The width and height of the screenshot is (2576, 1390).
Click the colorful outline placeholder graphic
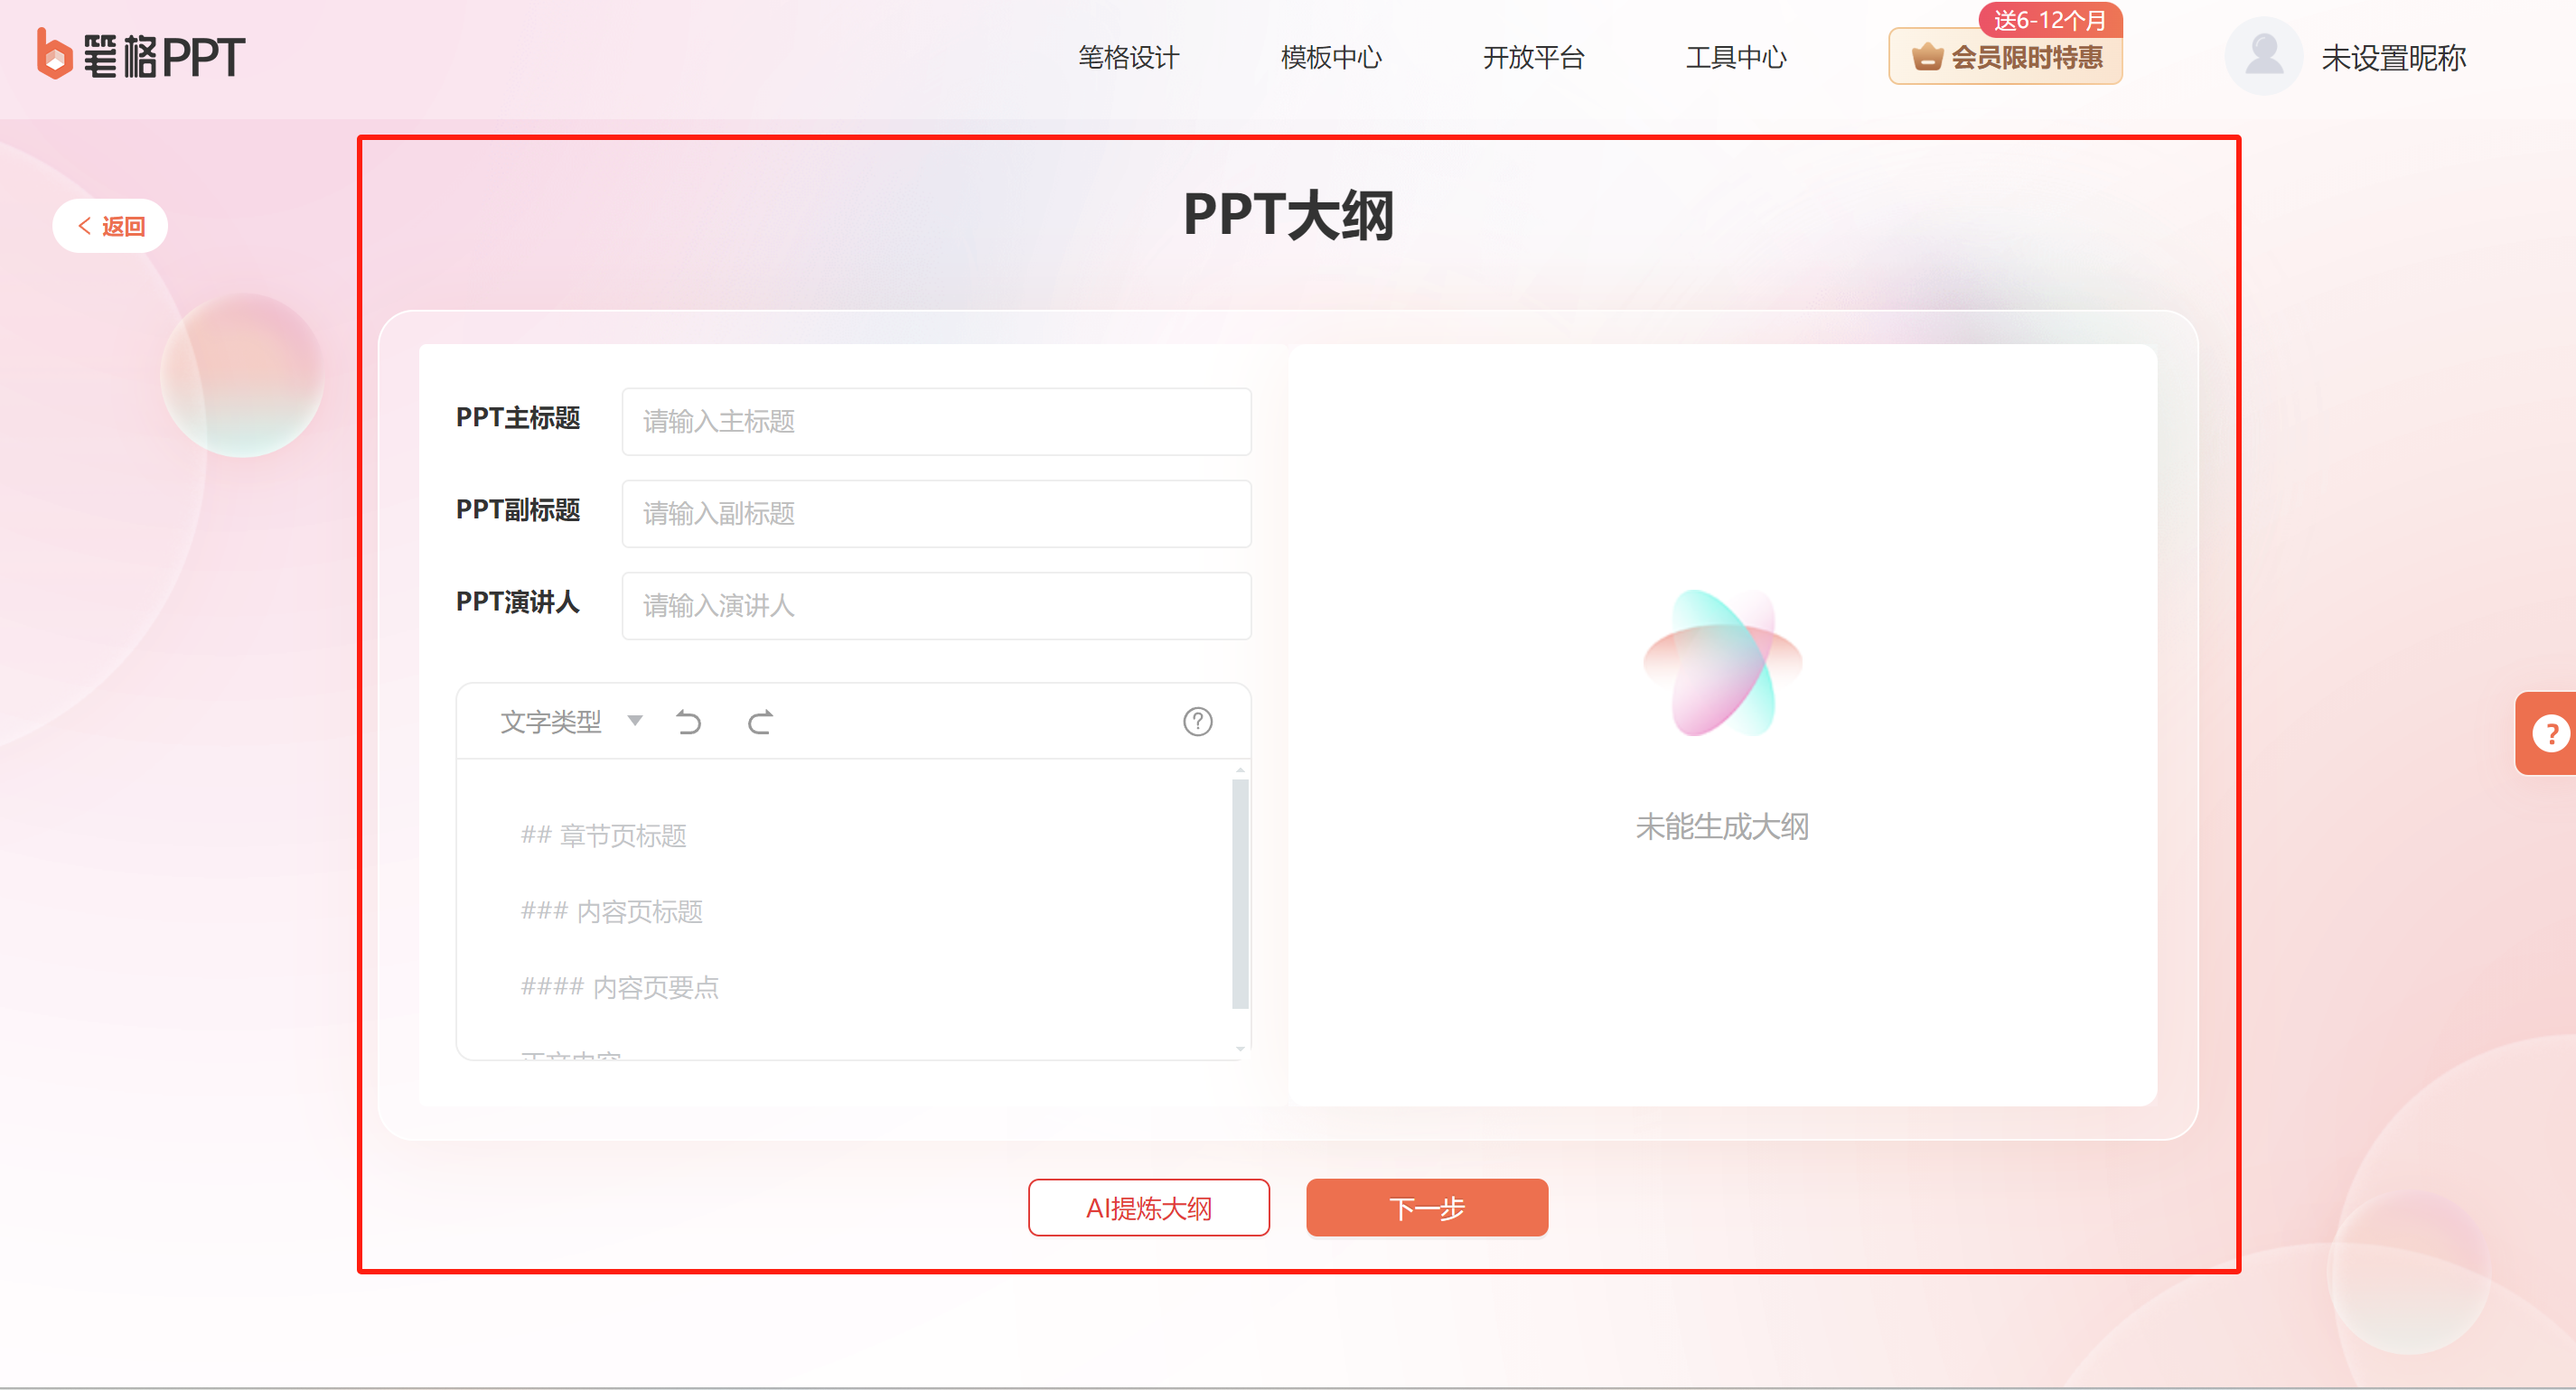1721,664
